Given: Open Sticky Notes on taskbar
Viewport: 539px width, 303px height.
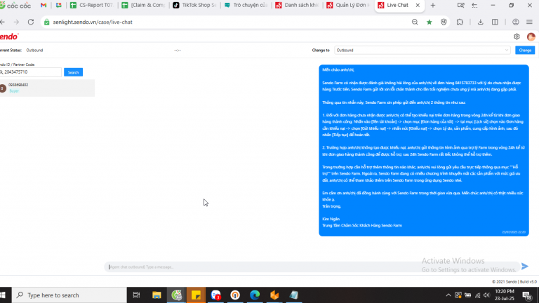Looking at the screenshot, I should (196, 295).
